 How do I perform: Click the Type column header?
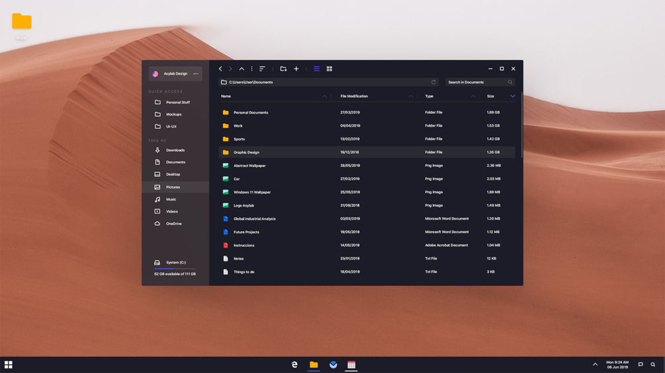(429, 96)
